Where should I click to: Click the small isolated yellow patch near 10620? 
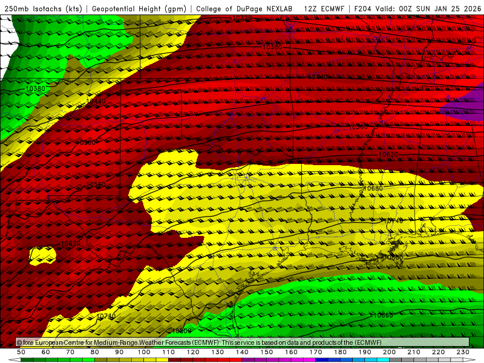[42, 256]
